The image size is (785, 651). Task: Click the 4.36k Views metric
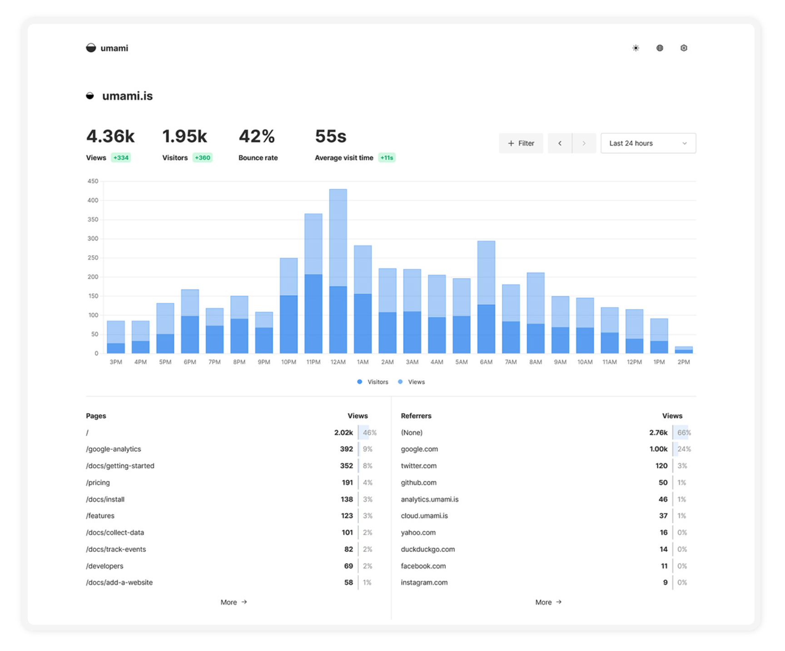coord(110,145)
